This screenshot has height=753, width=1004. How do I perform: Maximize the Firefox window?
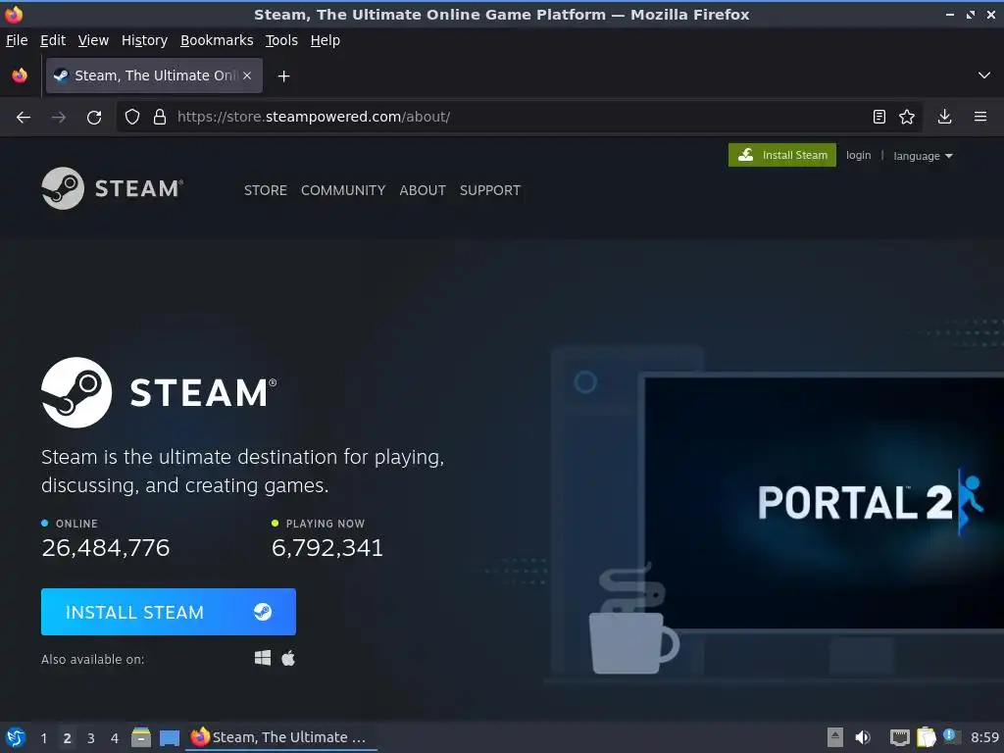(x=971, y=14)
